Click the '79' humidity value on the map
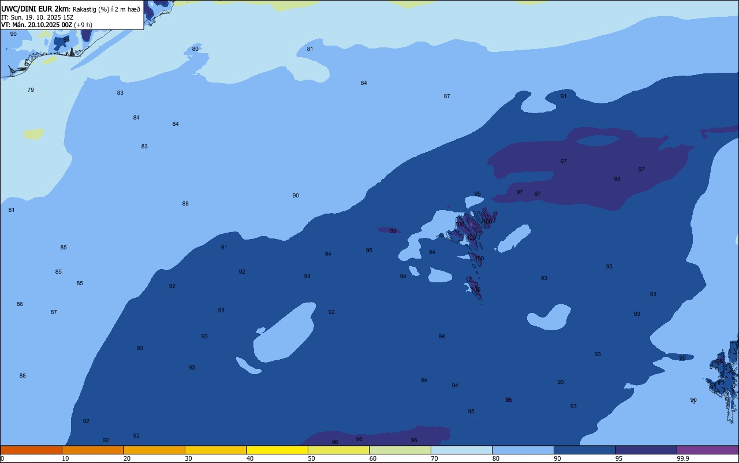Viewport: 739px width, 463px height. (31, 90)
